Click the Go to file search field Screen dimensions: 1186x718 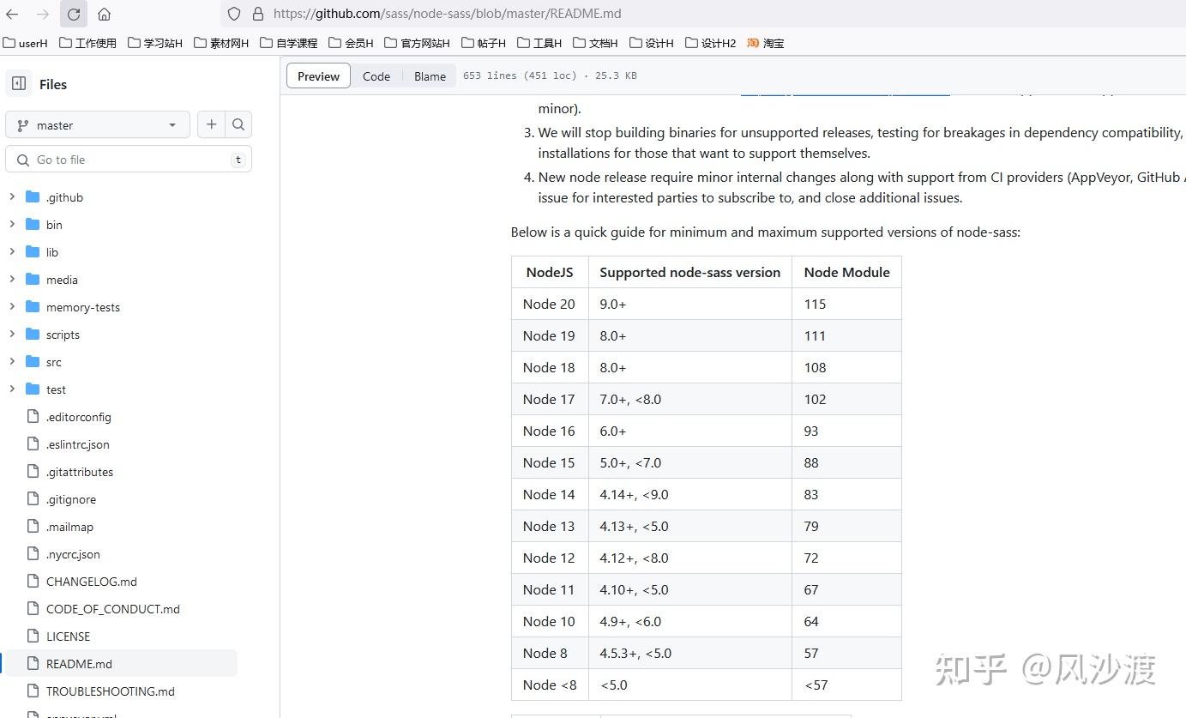click(x=129, y=160)
